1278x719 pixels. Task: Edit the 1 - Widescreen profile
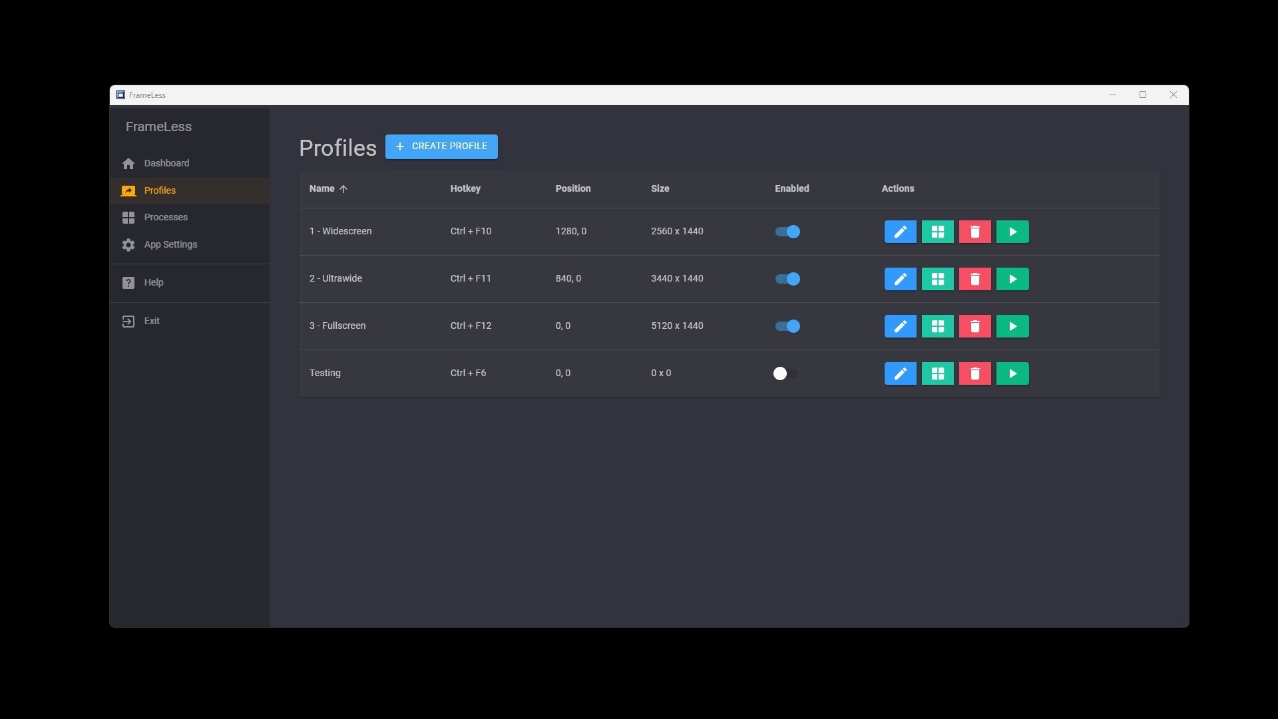[x=900, y=232]
